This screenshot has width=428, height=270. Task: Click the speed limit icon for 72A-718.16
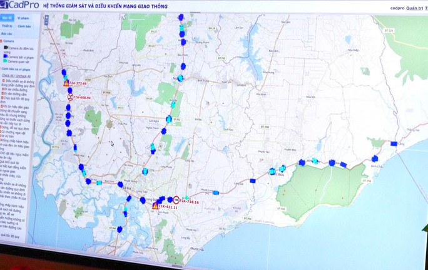tap(176, 201)
